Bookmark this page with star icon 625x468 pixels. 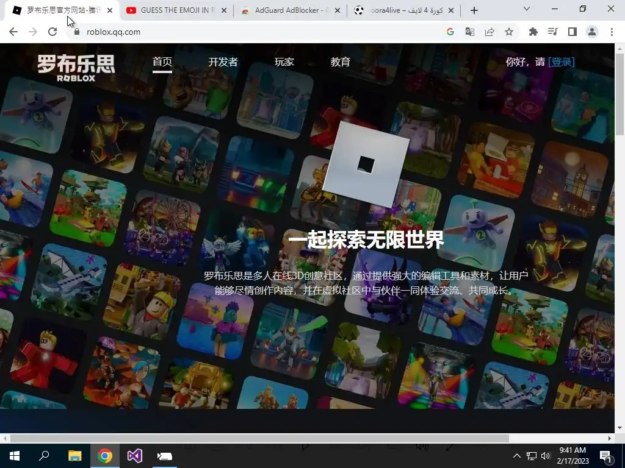[x=509, y=32]
